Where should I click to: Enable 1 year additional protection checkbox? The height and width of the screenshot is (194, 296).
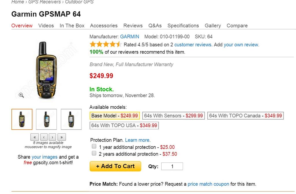pos(94,146)
